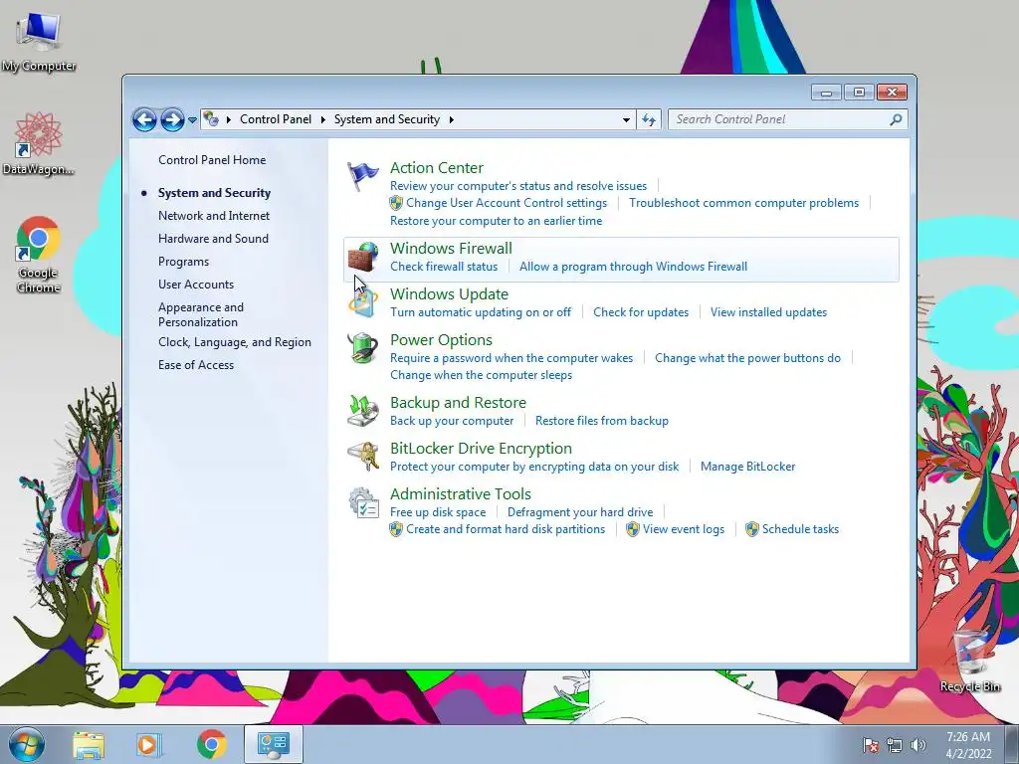Click the BitLocker Drive Encryption keys icon
1019x764 pixels.
pyautogui.click(x=362, y=456)
